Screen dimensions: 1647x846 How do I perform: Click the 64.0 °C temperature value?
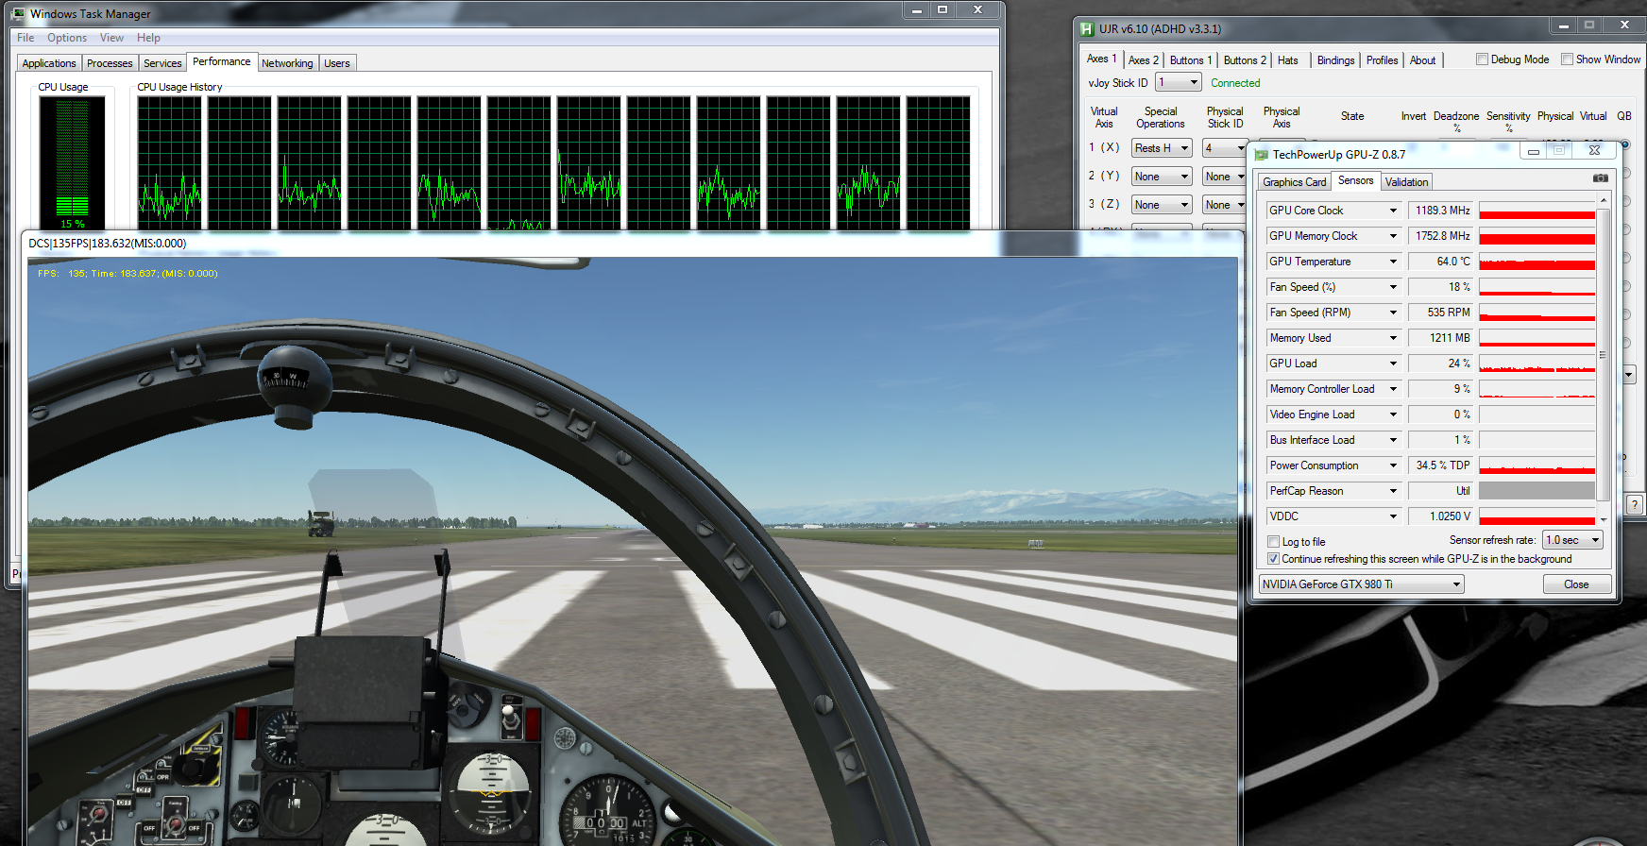1441,262
